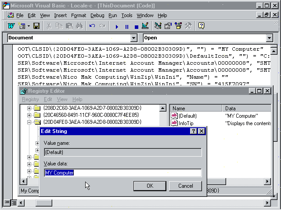The width and height of the screenshot is (281, 210).
Task: Click the "MY Computer" data cell
Action: pyautogui.click(x=241, y=116)
